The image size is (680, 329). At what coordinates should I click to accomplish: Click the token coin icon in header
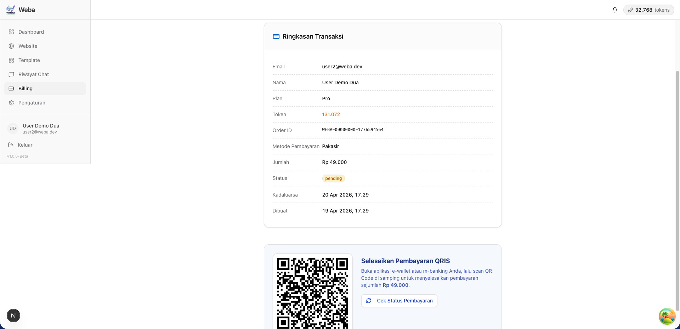630,10
